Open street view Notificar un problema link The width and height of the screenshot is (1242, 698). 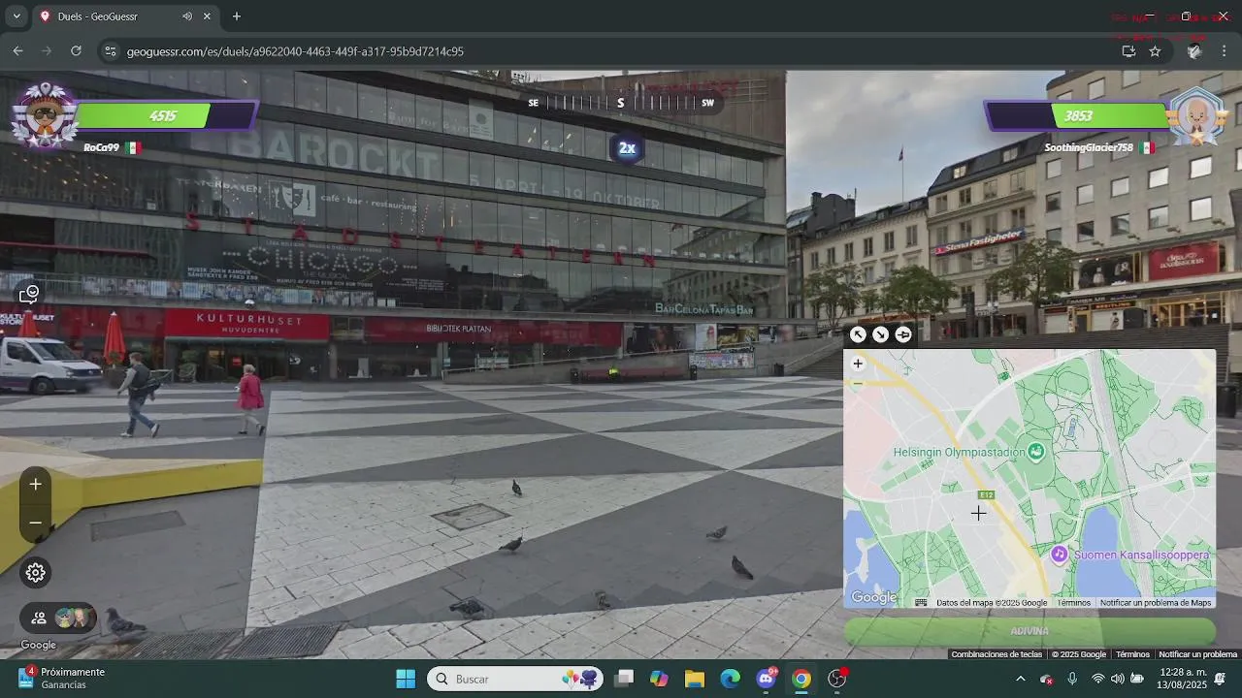1198,654
